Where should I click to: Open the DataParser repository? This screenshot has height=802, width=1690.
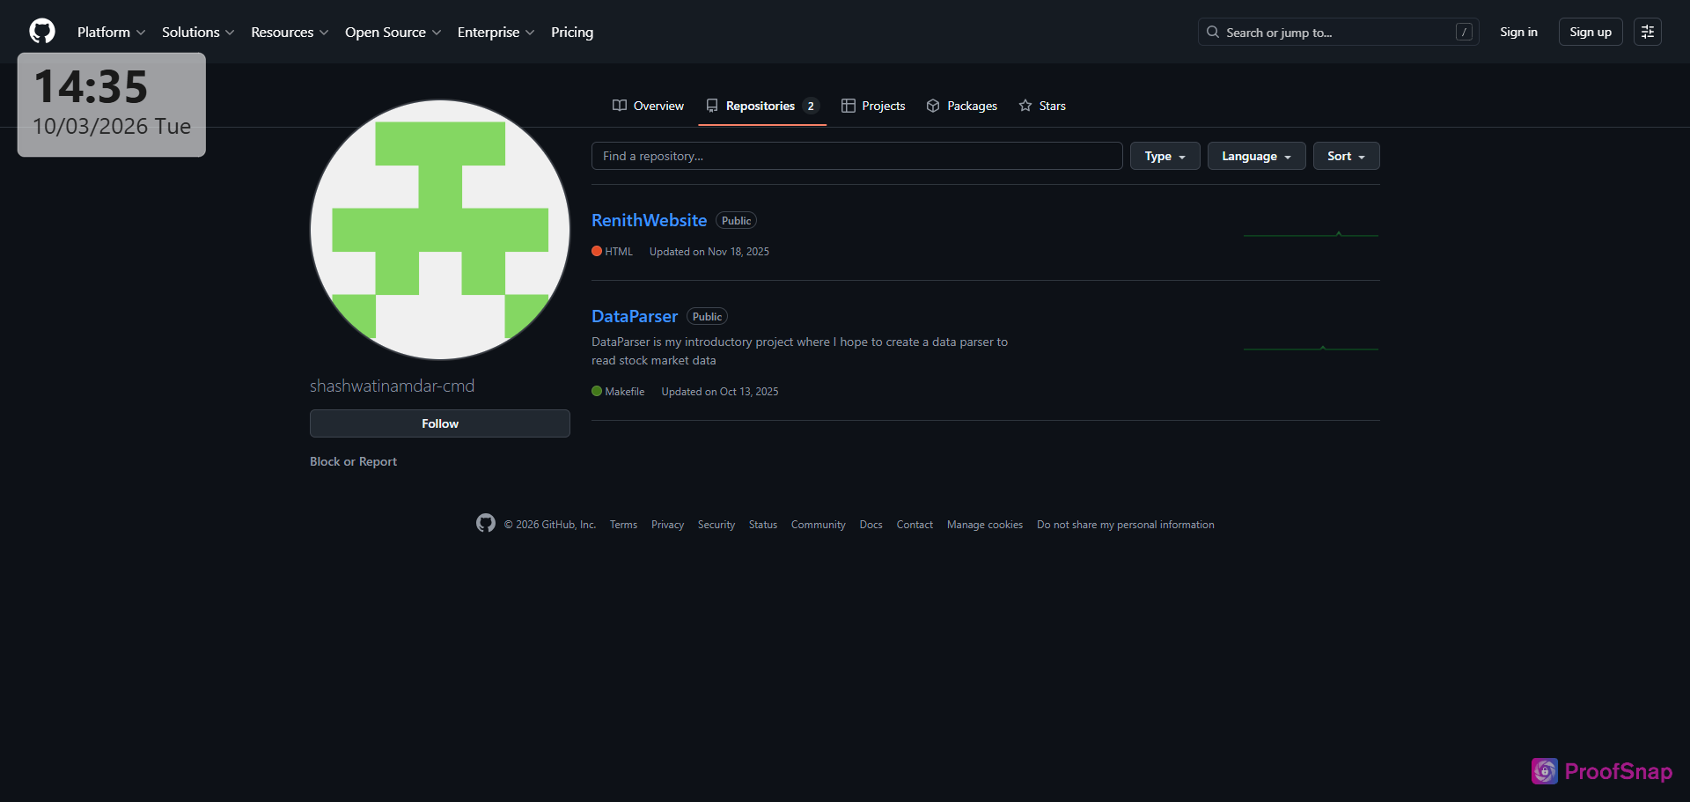click(x=635, y=316)
